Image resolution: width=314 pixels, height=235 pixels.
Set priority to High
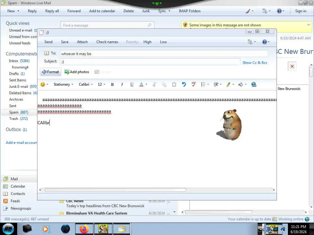[147, 42]
